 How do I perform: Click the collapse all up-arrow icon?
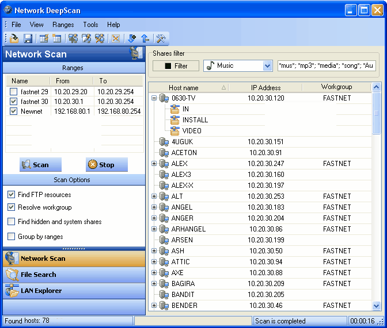145,38
